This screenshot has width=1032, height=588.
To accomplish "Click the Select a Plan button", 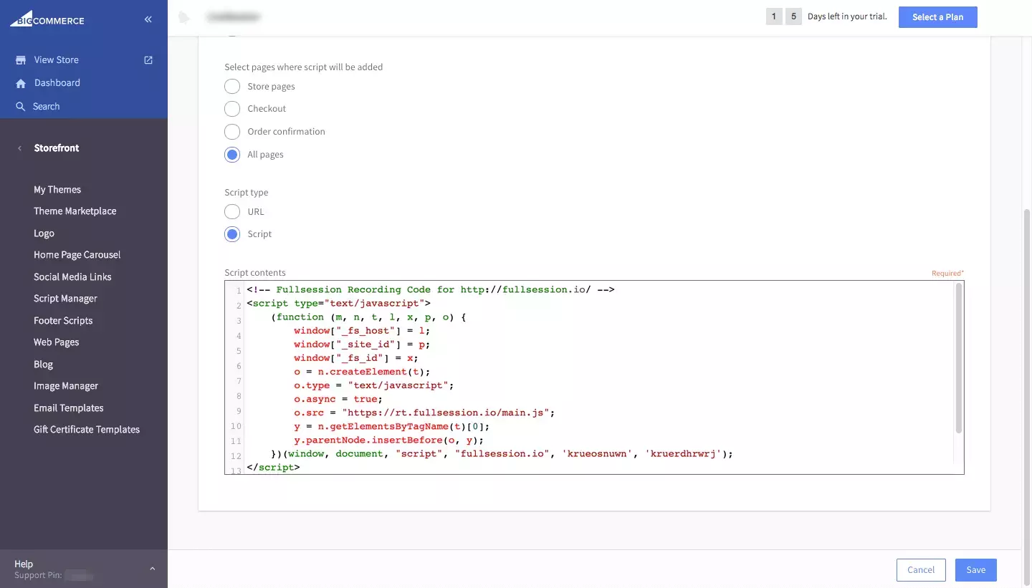I will coord(937,17).
